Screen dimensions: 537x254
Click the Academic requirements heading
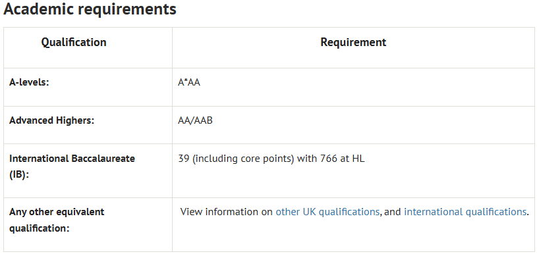[90, 9]
